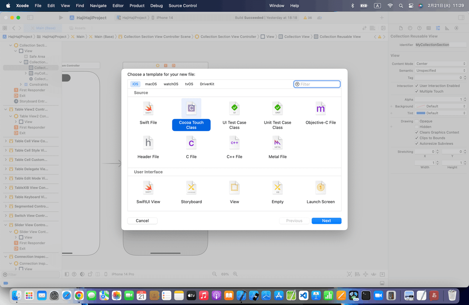The image size is (469, 305).
Task: Choose the Unit Test Case Class template
Action: [277, 115]
